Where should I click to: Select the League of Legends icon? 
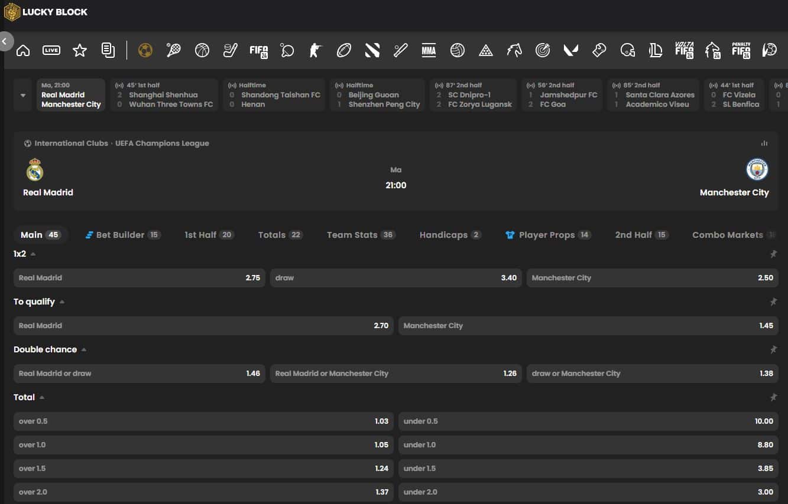click(x=656, y=51)
